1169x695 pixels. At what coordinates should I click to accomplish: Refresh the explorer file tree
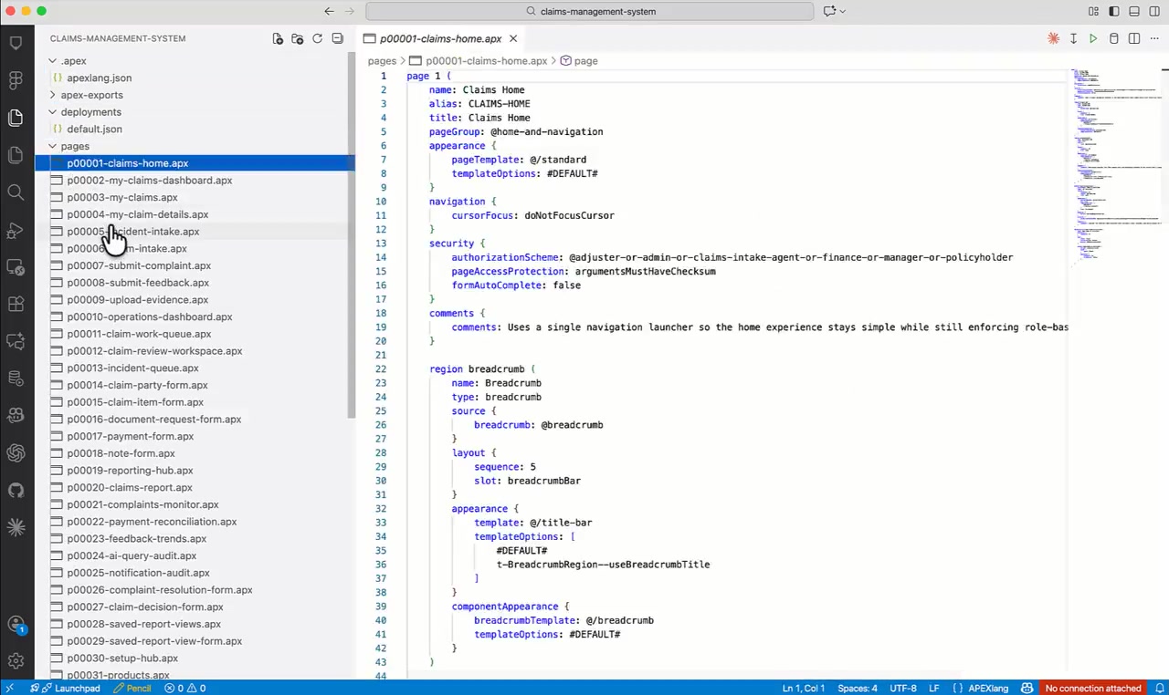tap(317, 38)
